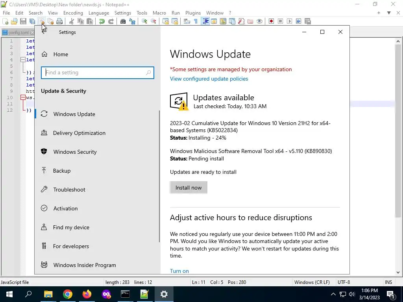The width and height of the screenshot is (403, 302).
Task: Cut selection with the scissors icon
Action: tap(72, 21)
